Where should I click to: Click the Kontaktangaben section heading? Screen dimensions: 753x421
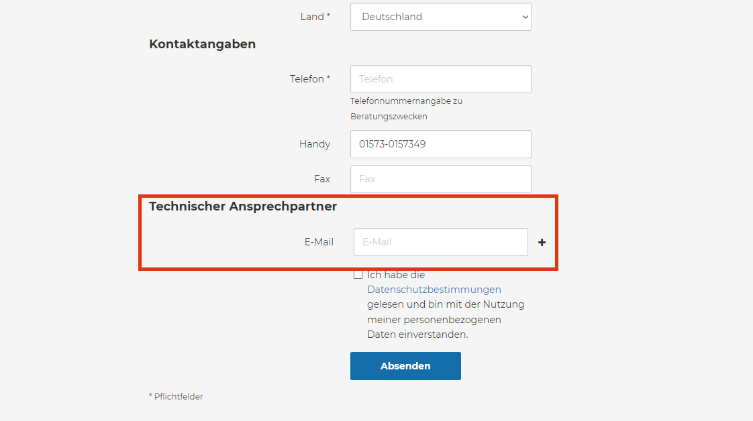pos(202,44)
